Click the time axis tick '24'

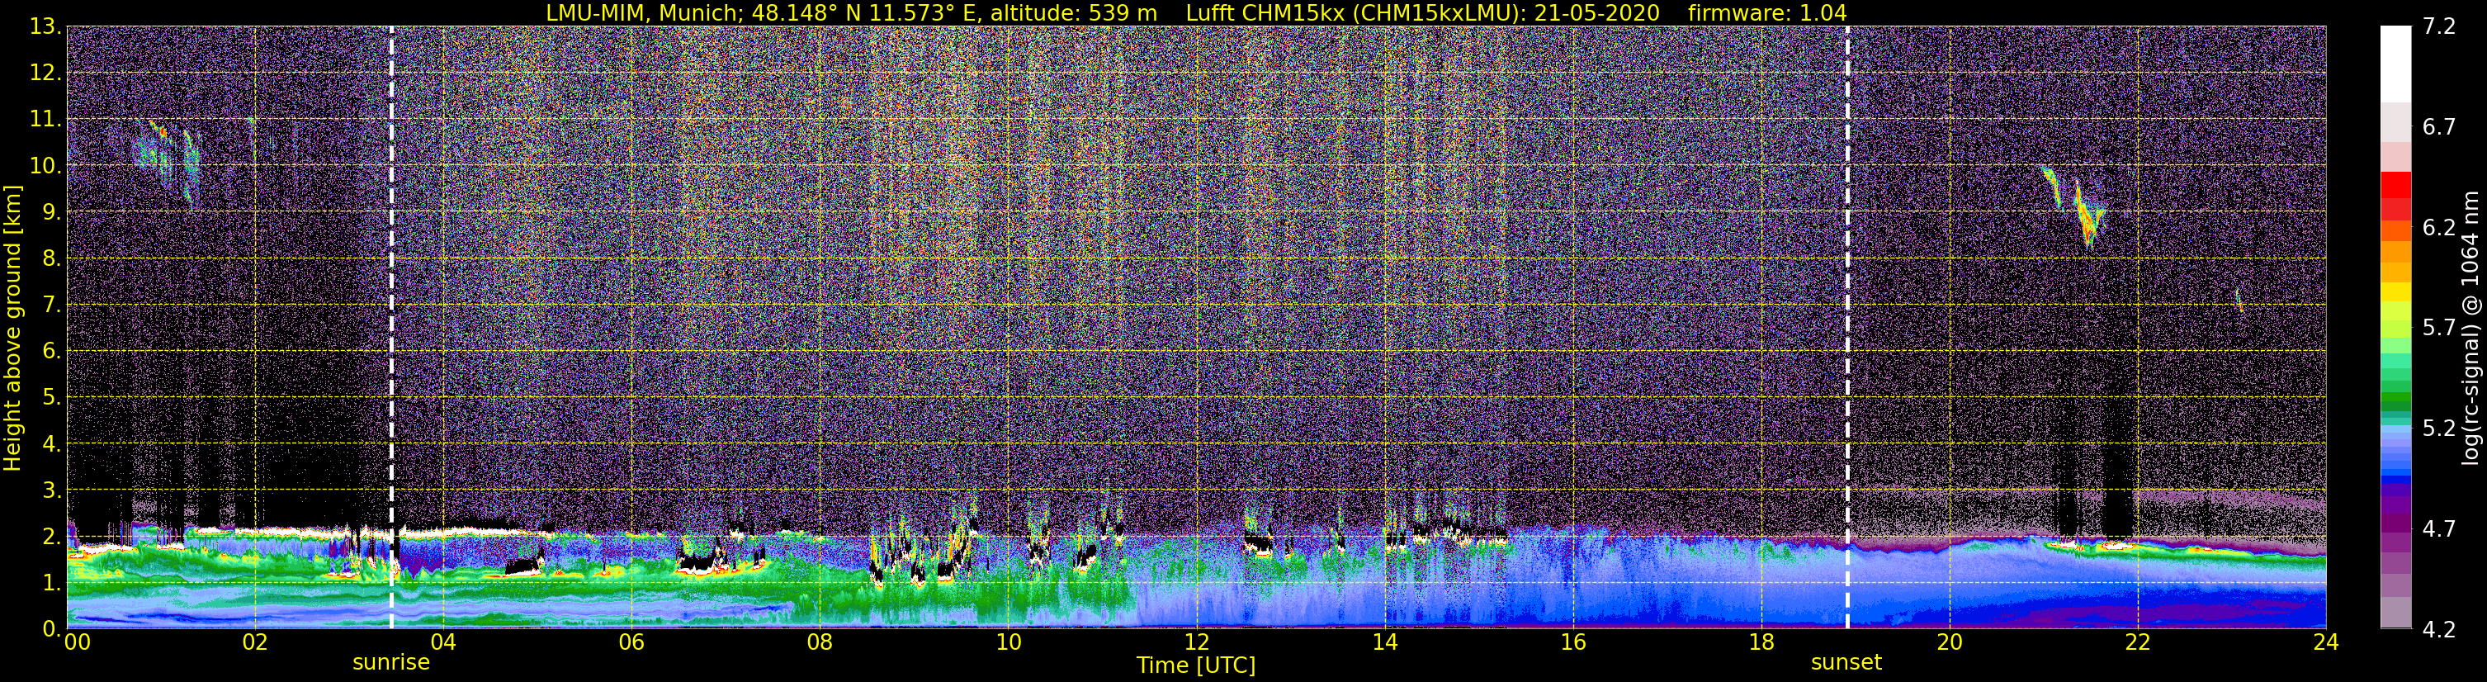coord(2326,642)
